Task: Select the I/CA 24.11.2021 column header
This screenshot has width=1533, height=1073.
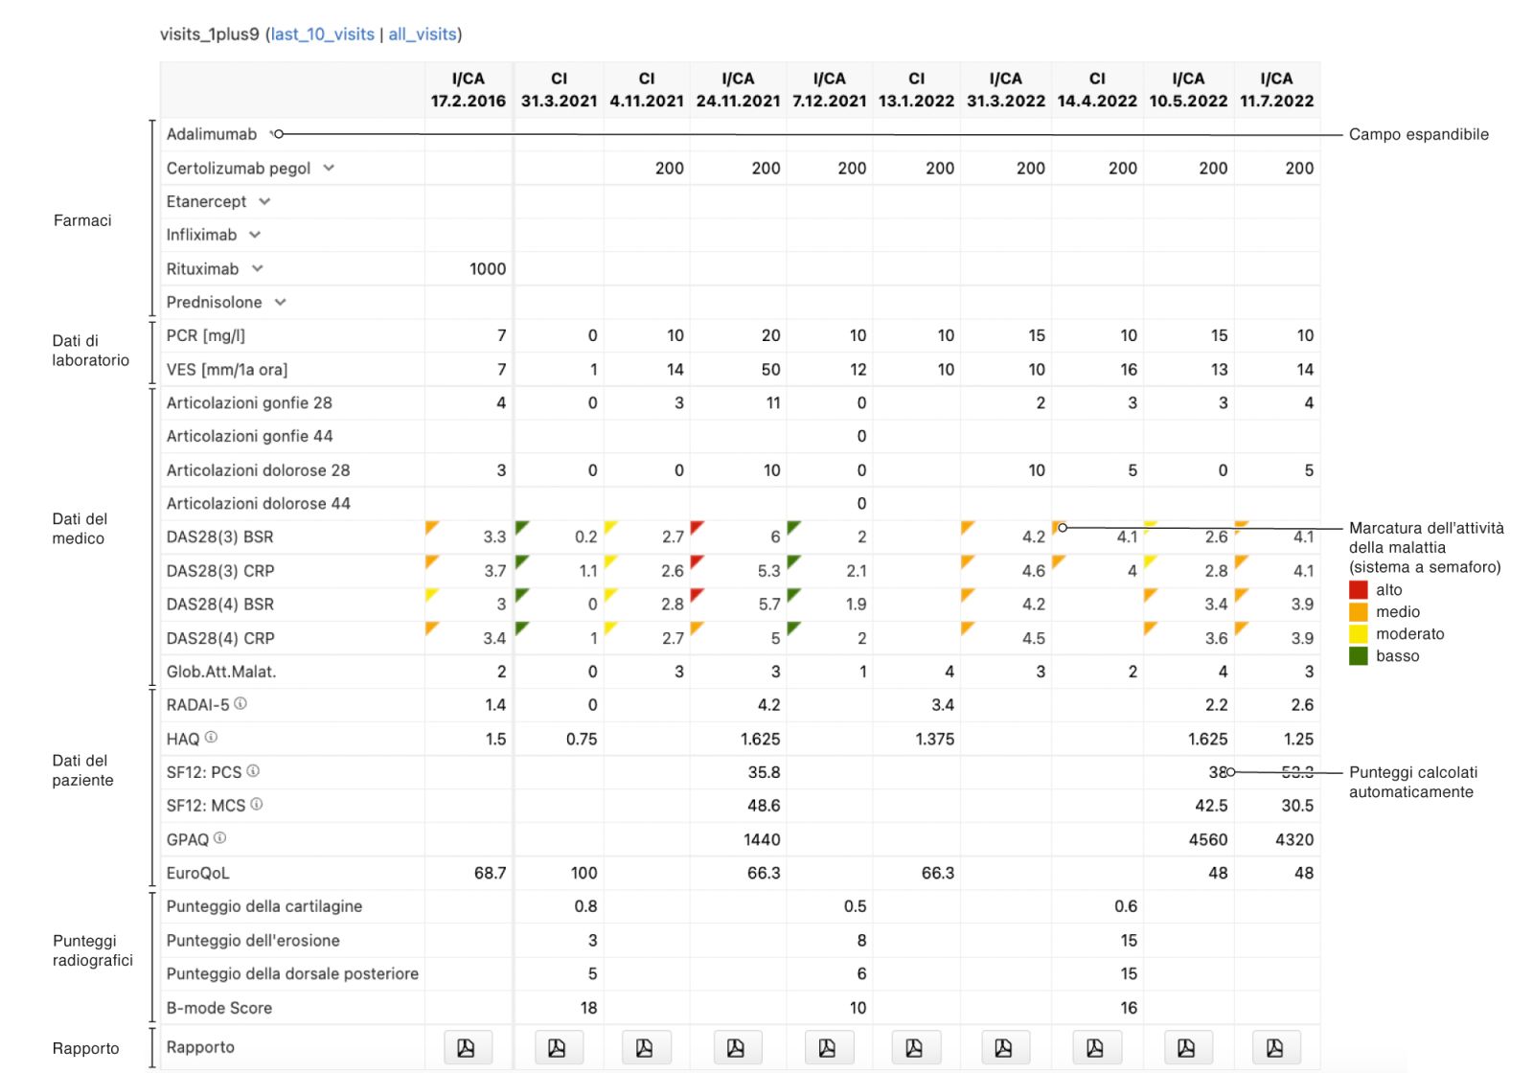Action: (x=738, y=89)
